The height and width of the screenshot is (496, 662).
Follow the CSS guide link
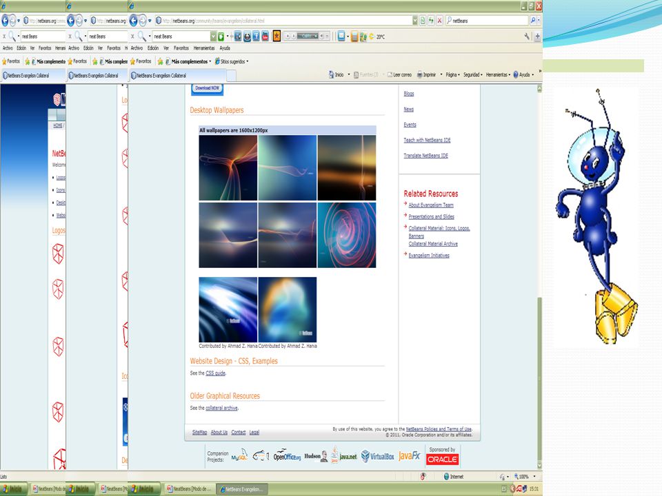215,373
